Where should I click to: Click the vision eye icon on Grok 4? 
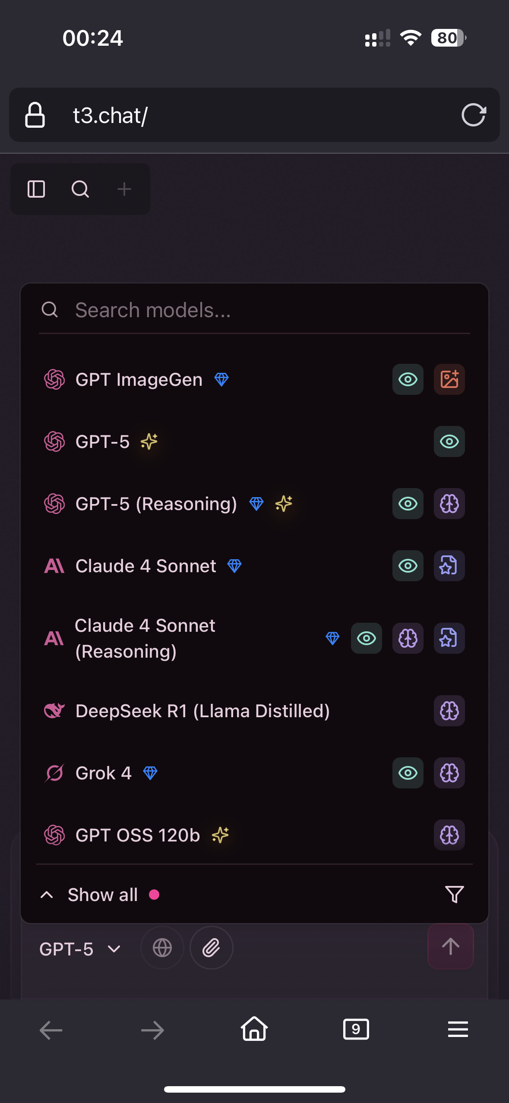[x=408, y=773]
